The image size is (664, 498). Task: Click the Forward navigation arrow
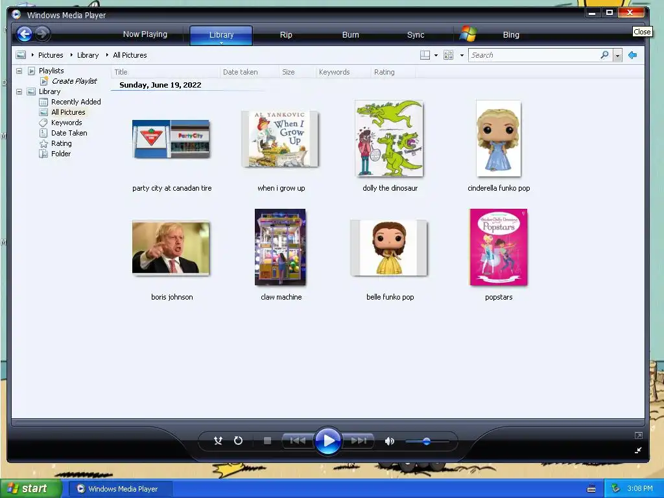tap(42, 34)
